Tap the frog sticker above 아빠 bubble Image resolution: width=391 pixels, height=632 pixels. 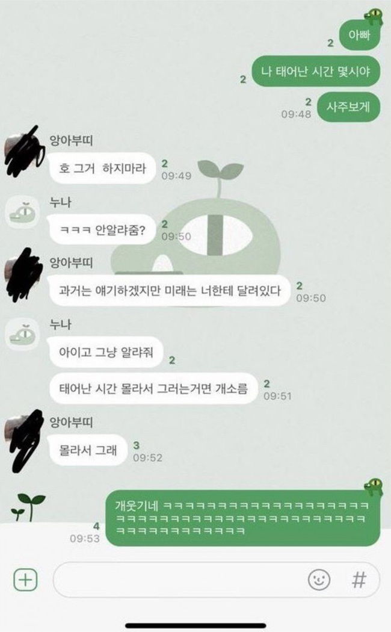(374, 16)
